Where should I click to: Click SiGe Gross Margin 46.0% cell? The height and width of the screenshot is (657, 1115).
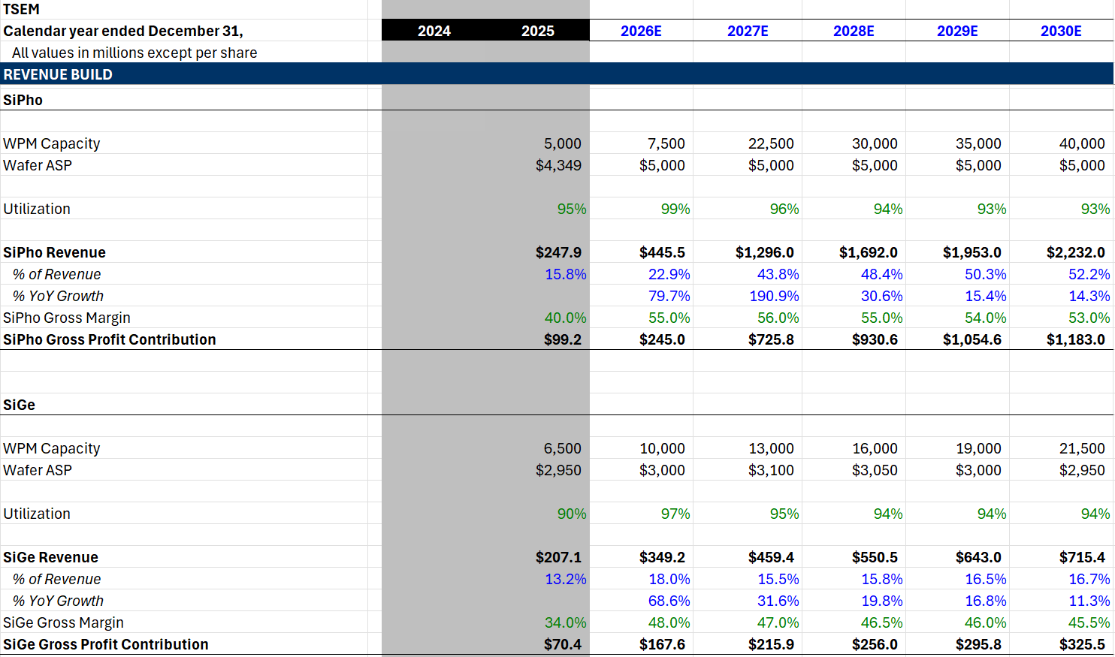point(957,622)
